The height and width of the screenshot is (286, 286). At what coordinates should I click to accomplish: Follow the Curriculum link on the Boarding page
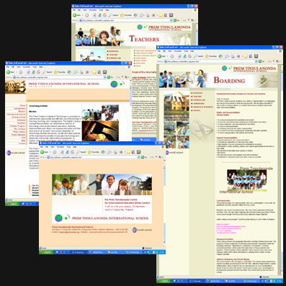[x=199, y=100]
